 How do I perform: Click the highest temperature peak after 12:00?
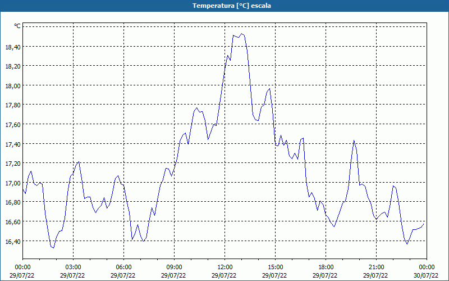point(242,34)
